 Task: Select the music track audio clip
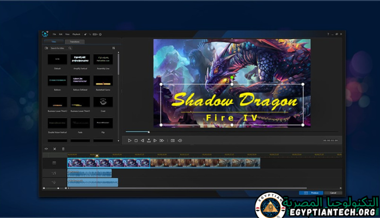[x=89, y=173]
